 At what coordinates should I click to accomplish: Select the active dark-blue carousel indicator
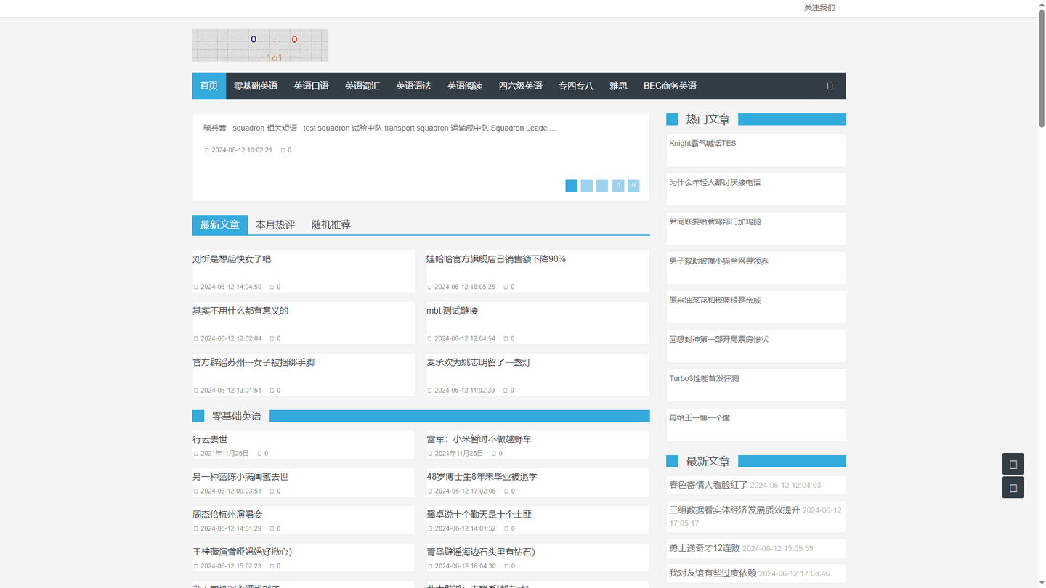coord(572,186)
